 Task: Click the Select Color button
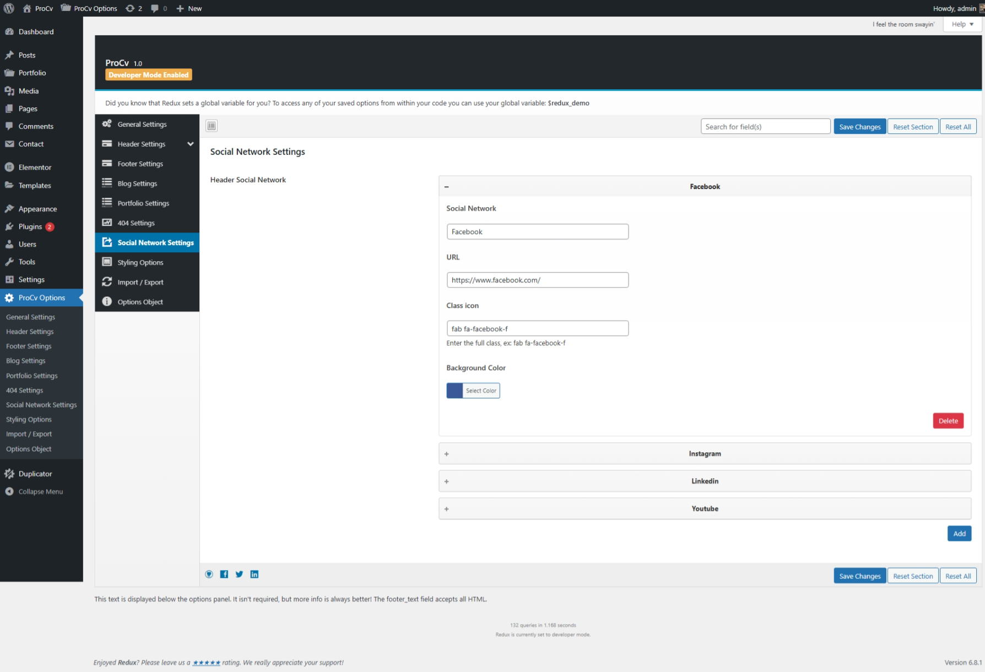tap(481, 391)
